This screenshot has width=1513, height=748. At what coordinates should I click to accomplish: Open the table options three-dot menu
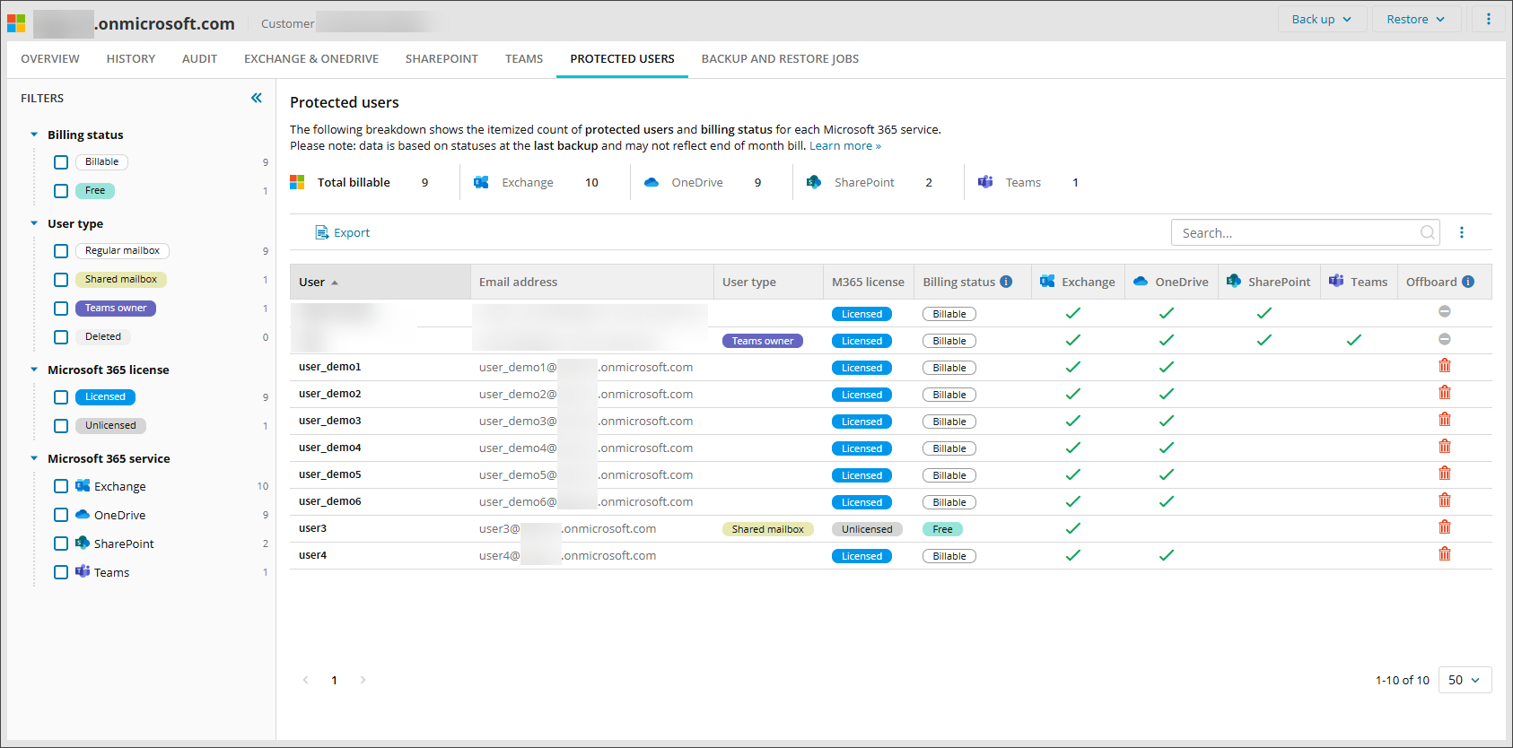point(1462,233)
